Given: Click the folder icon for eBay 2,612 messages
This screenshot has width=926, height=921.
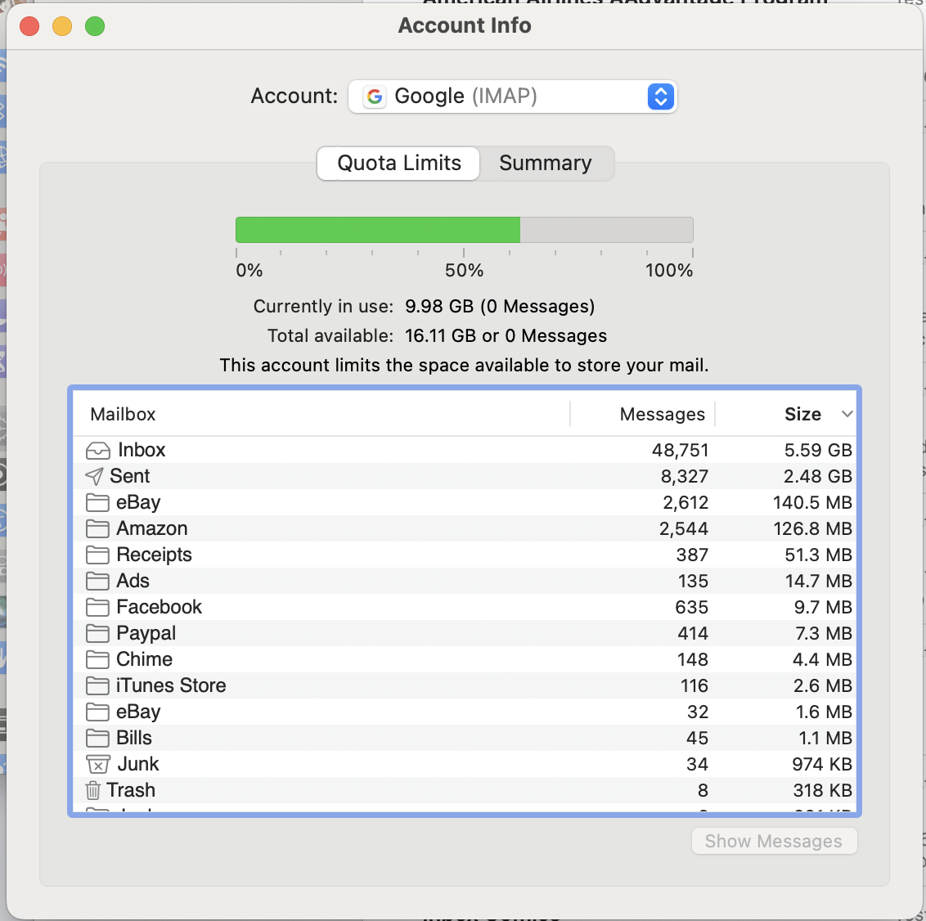Looking at the screenshot, I should pyautogui.click(x=97, y=502).
